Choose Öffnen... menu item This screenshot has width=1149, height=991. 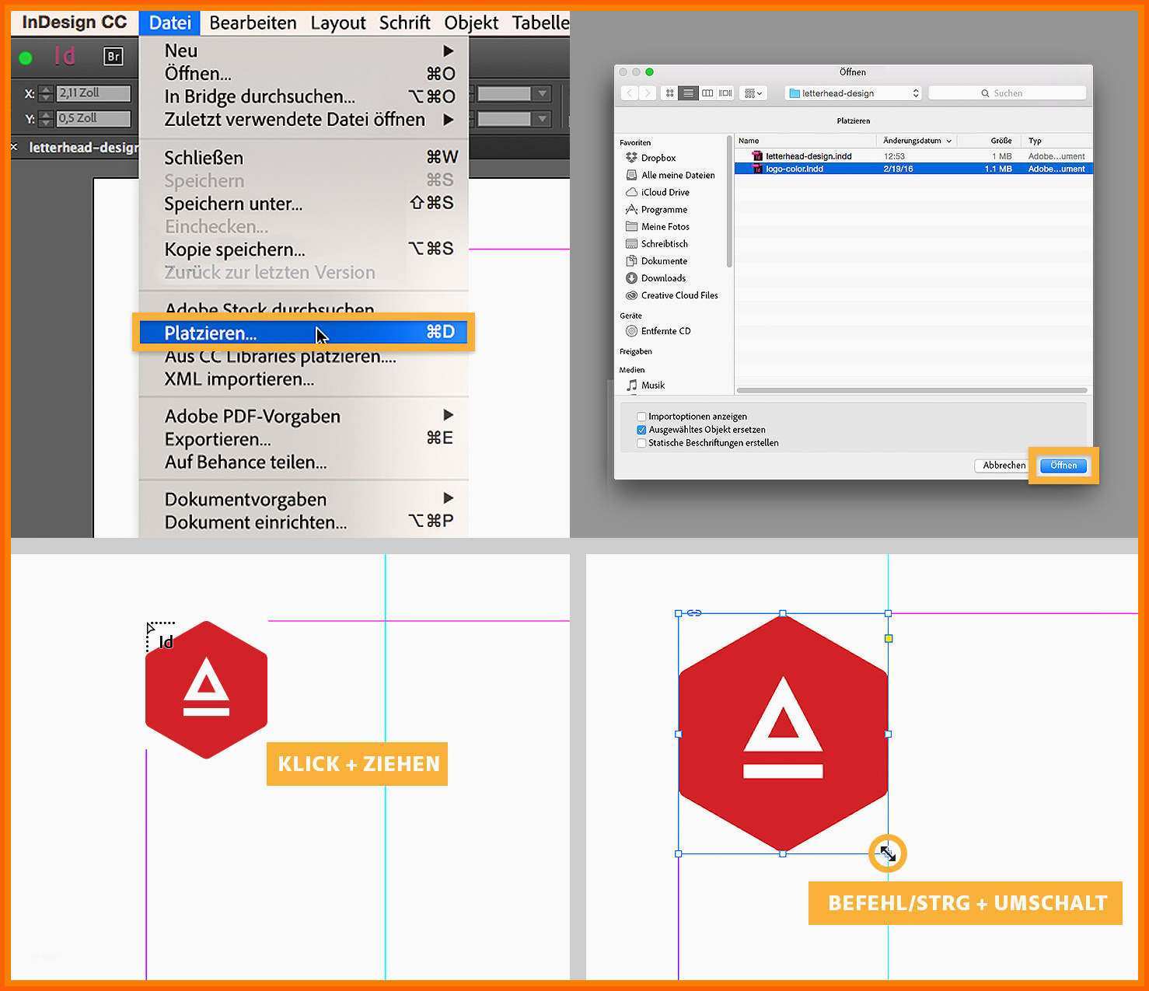[x=303, y=73]
